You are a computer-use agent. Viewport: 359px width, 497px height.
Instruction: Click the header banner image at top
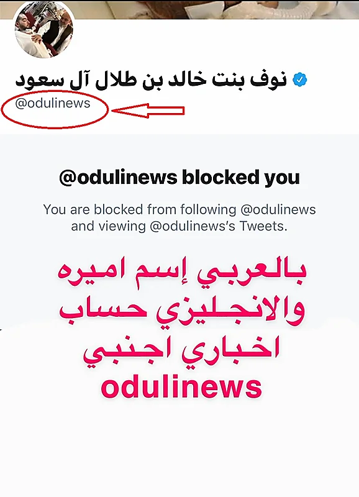(x=179, y=9)
